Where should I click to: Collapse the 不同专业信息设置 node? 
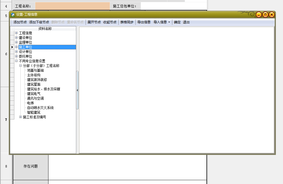[x=17, y=61]
